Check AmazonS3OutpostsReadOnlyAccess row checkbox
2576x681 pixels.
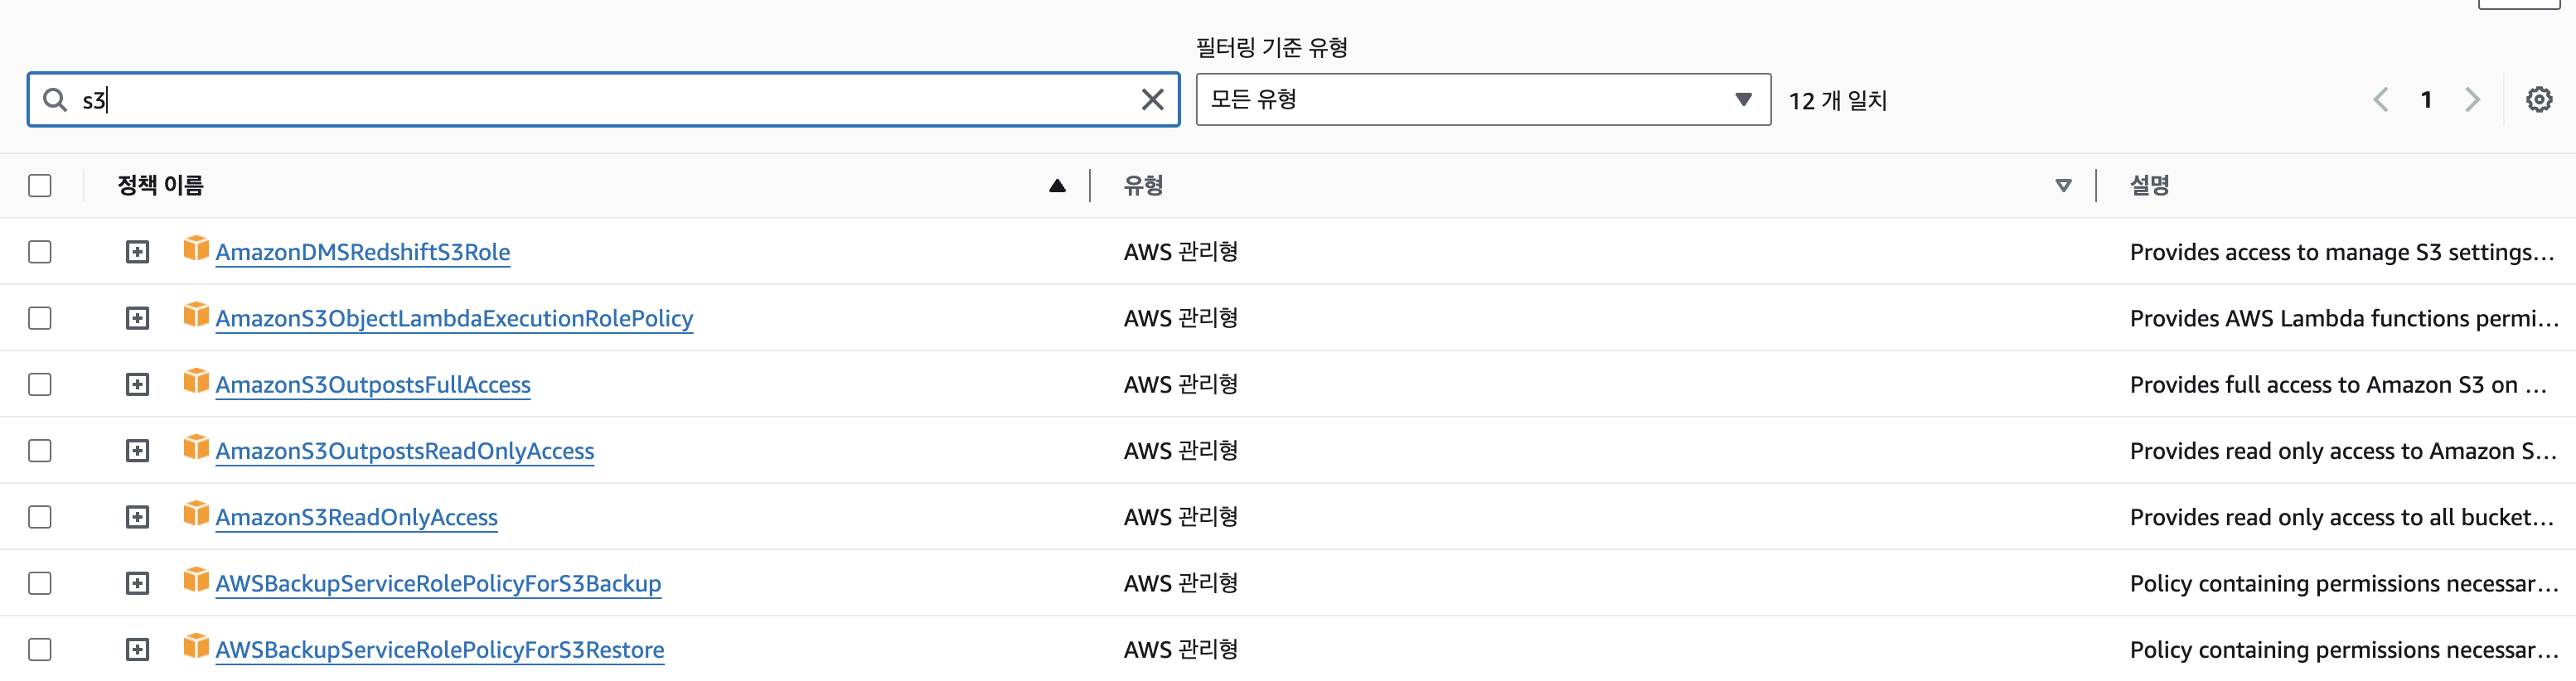pos(40,450)
